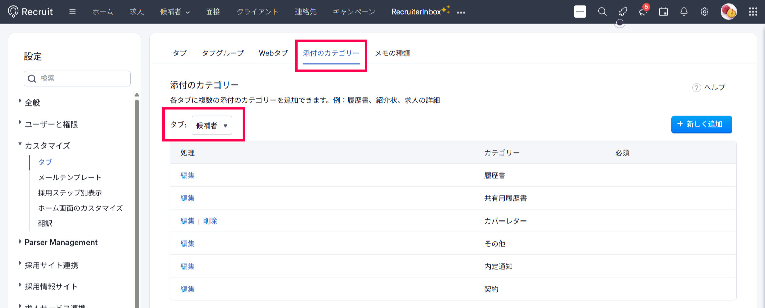
Task: Switch to the メモの種類 tab
Action: 392,53
